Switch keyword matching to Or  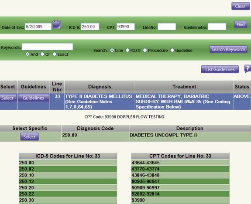(x=42, y=54)
